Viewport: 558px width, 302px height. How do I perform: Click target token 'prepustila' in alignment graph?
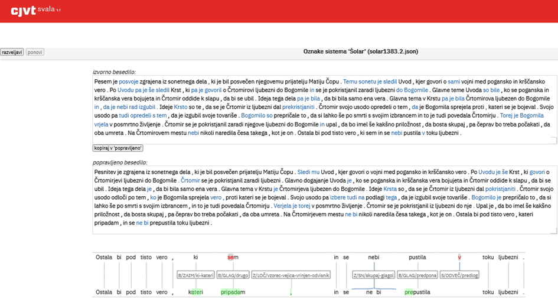417,292
